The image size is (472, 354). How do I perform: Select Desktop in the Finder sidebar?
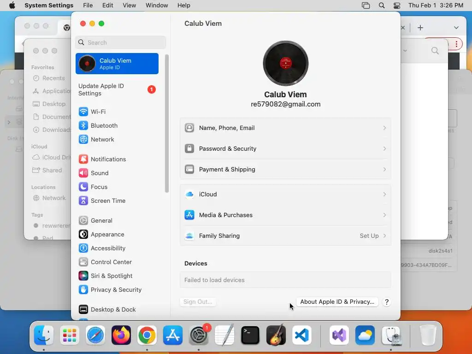[49, 104]
